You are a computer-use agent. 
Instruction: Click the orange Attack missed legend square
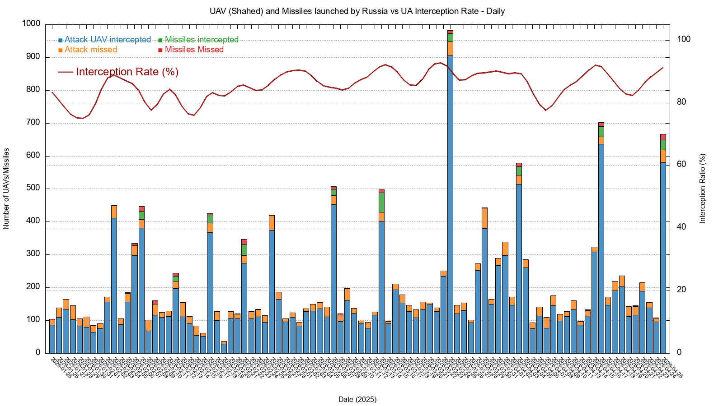coord(61,50)
